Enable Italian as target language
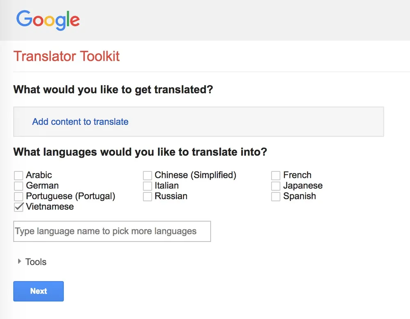The image size is (410, 319). coord(147,186)
